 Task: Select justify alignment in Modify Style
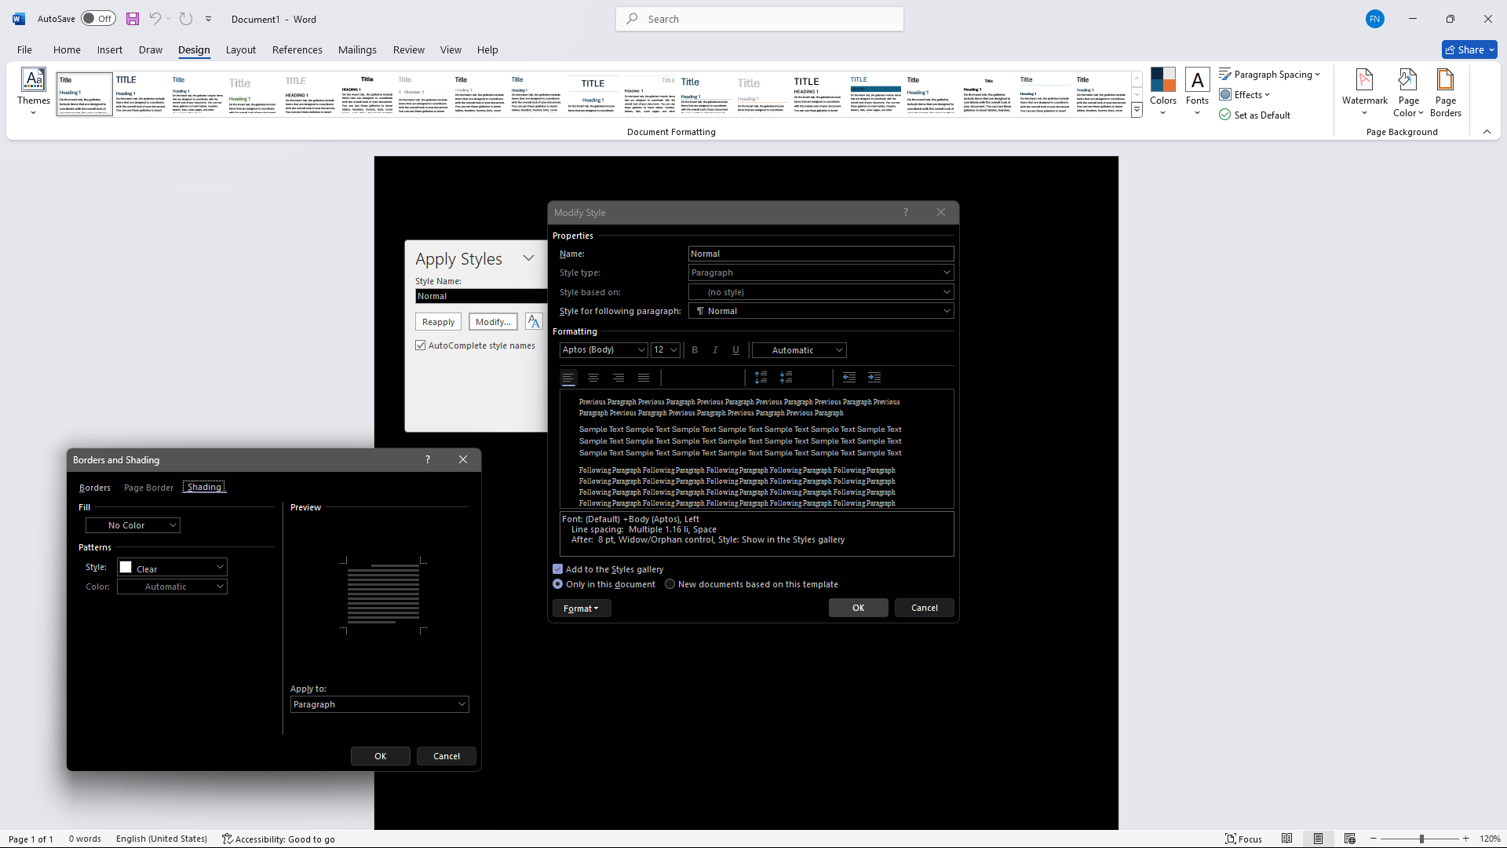644,378
